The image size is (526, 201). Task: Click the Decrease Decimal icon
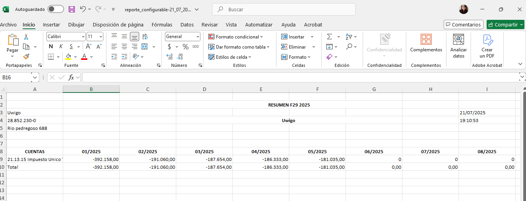[x=180, y=57]
